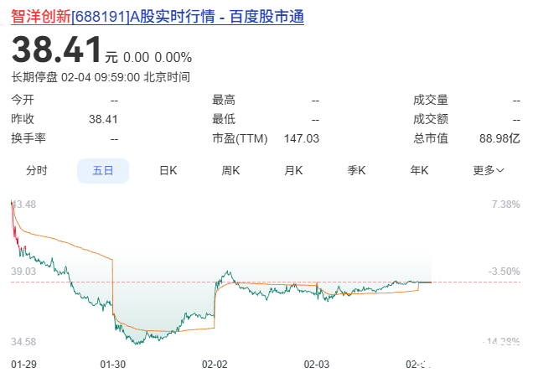Click the 昨收 value 38.41
Viewport: 533px width, 373px height.
pos(103,119)
